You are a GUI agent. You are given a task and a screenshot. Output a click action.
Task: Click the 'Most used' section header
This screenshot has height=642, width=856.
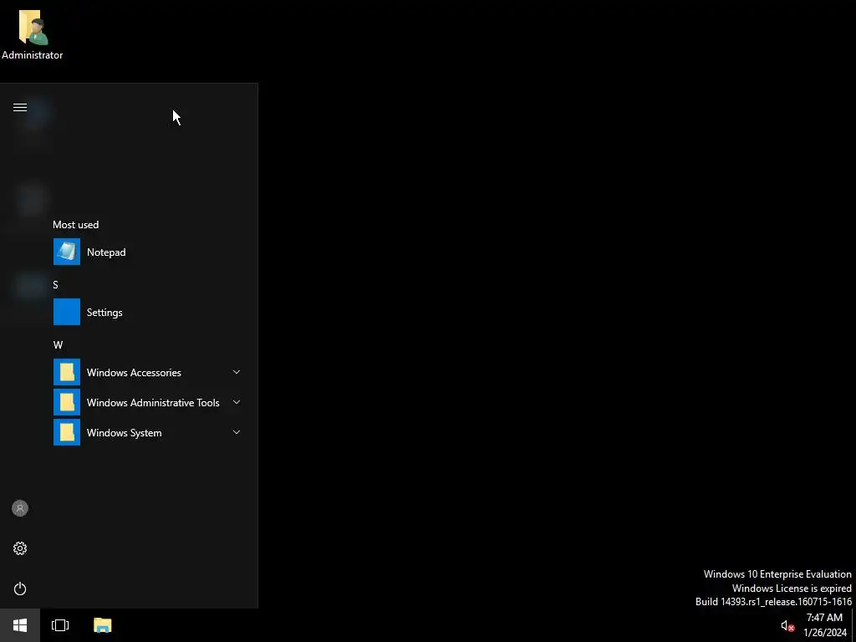click(x=76, y=224)
